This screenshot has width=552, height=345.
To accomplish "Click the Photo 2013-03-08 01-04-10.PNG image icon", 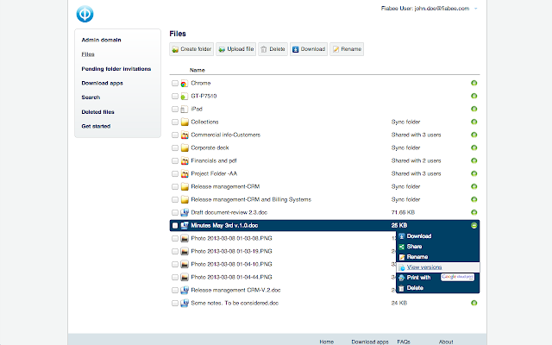I will [x=185, y=265].
